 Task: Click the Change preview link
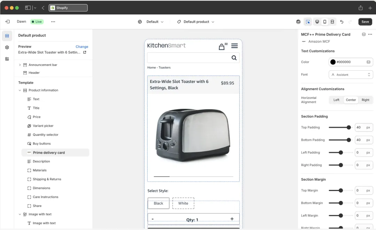click(82, 47)
